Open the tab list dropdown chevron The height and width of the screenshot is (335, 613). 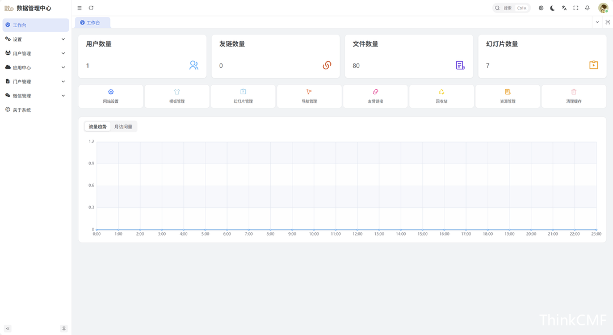click(x=597, y=22)
